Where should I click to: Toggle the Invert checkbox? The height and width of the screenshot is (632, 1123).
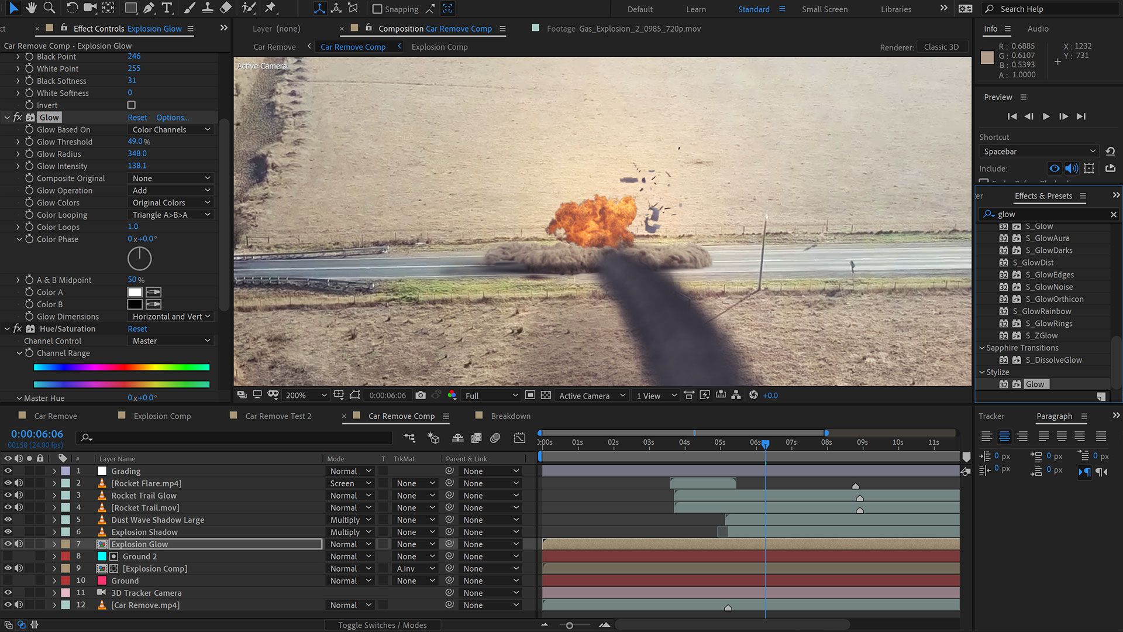132,105
